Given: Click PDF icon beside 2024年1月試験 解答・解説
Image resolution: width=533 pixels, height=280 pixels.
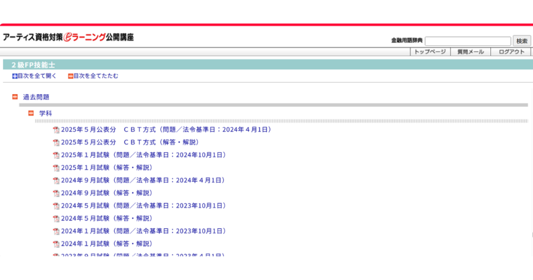Looking at the screenshot, I should click(x=56, y=244).
